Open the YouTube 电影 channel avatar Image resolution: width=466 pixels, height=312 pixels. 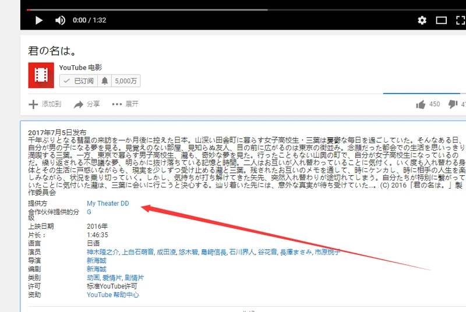click(41, 75)
